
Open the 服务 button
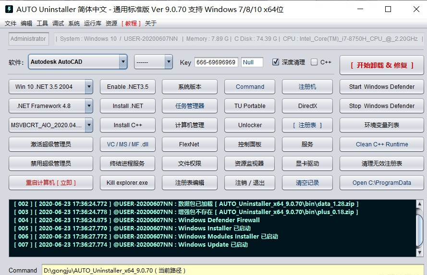[x=307, y=144]
